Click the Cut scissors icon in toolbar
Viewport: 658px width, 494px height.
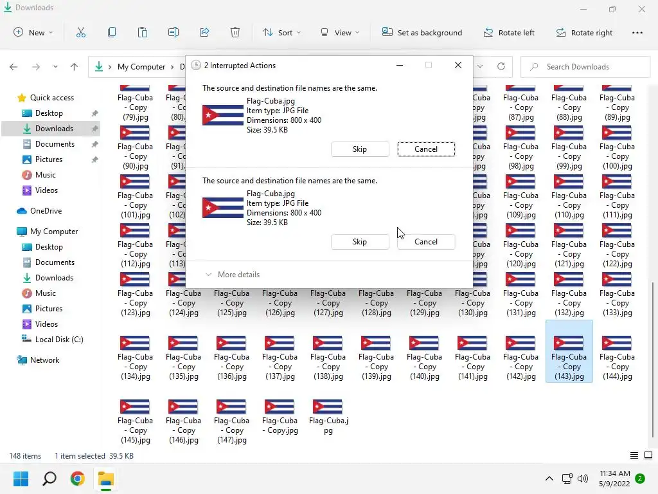(80, 32)
